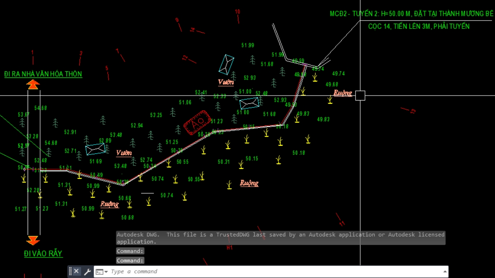This screenshot has height=278, width=495.
Task: Select the orange arrow pointing up
Action: coord(33,84)
